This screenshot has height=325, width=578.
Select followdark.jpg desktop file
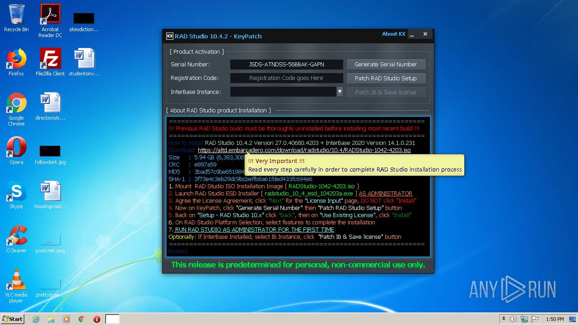tap(50, 154)
